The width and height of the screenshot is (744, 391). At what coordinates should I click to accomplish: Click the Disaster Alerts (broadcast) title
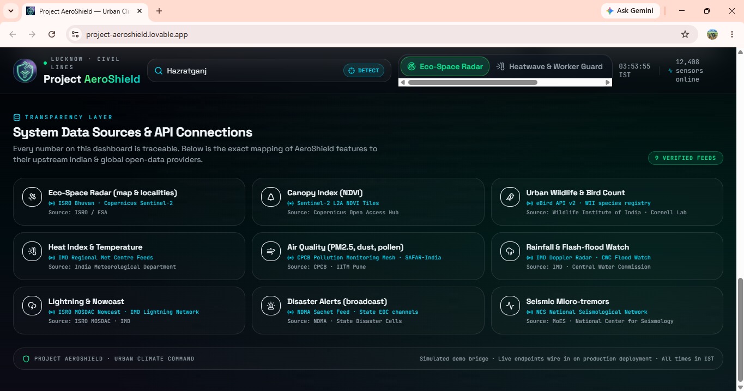(x=337, y=301)
